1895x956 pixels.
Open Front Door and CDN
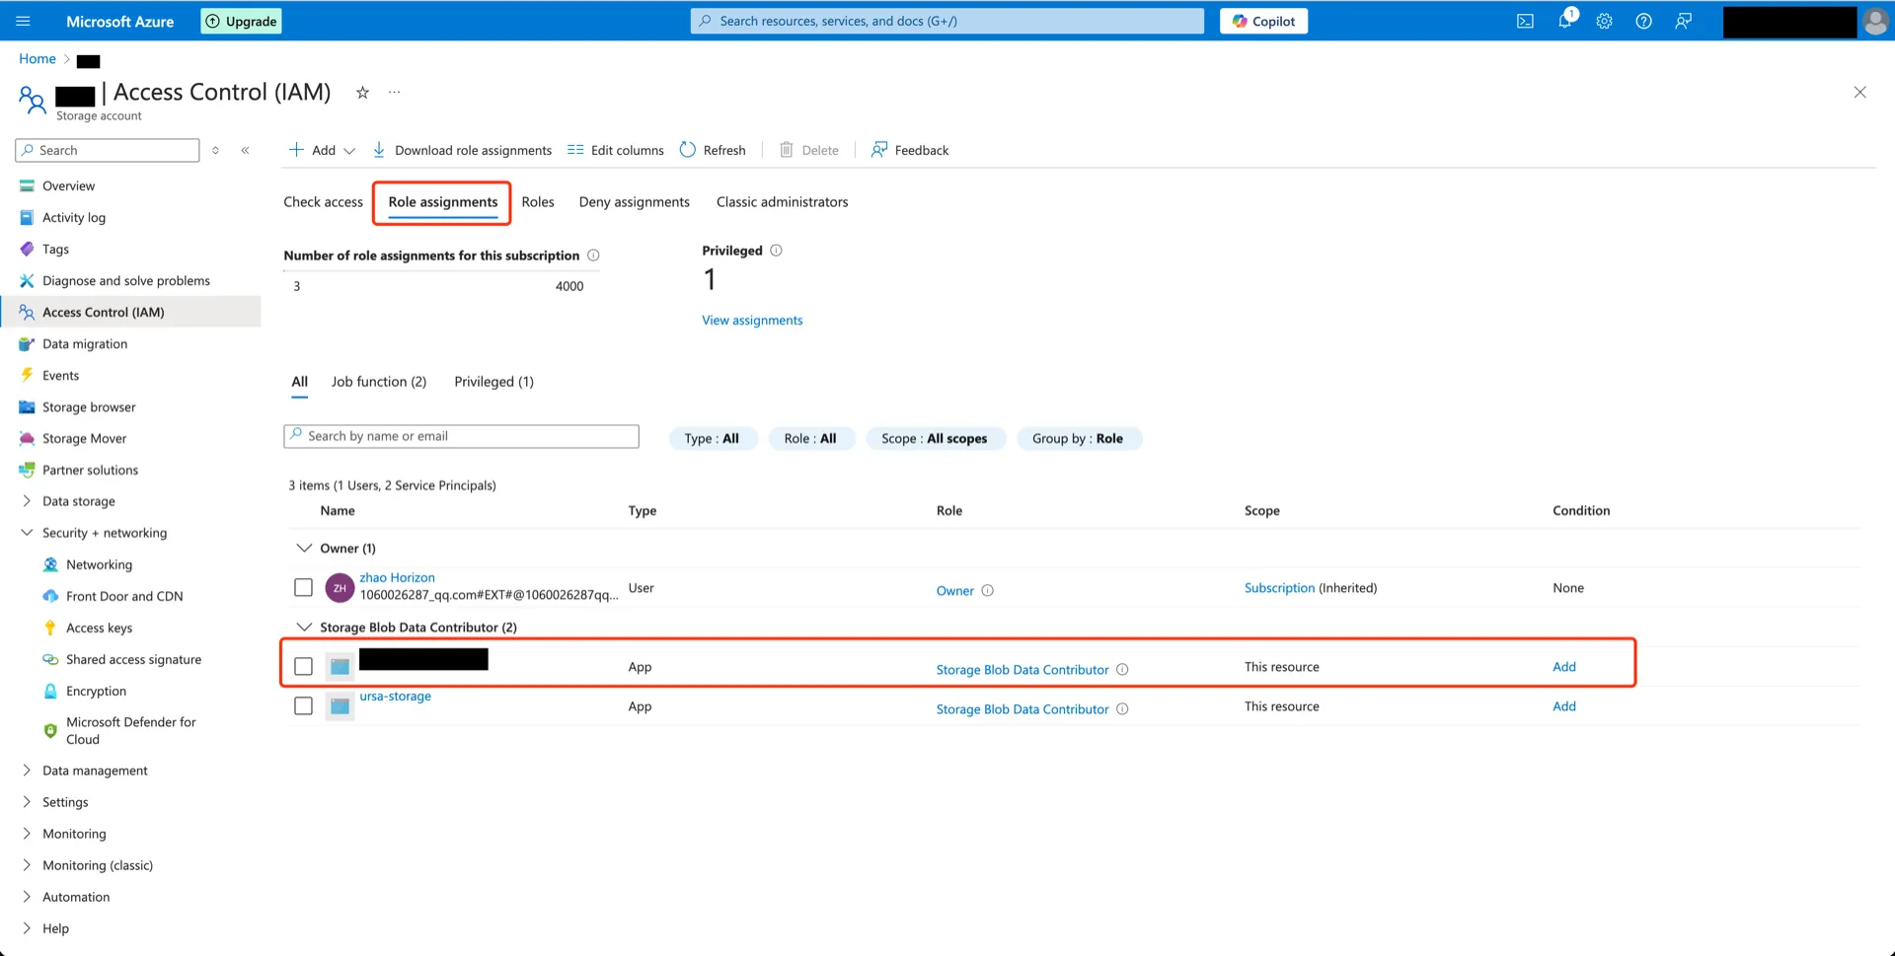click(x=124, y=596)
